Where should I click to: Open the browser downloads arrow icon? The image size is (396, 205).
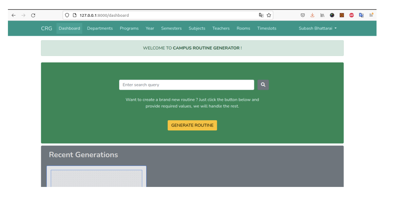click(x=312, y=15)
